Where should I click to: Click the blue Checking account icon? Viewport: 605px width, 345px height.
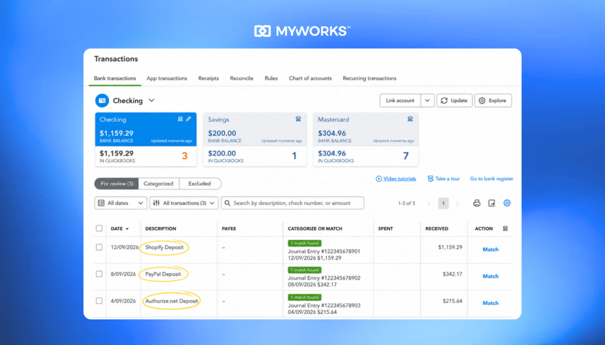(102, 100)
